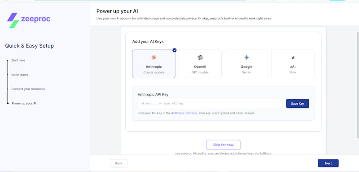
Task: Open the Anthropic Console link
Action: coord(184,113)
